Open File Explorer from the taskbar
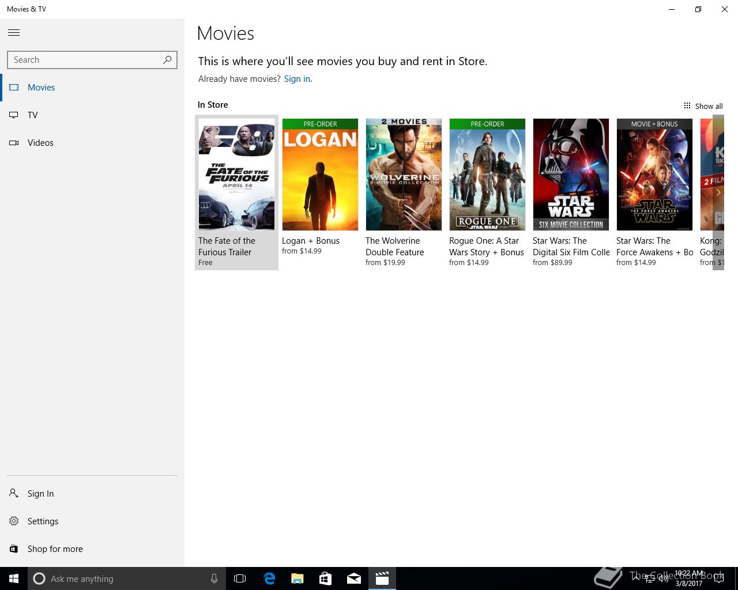 [x=297, y=578]
